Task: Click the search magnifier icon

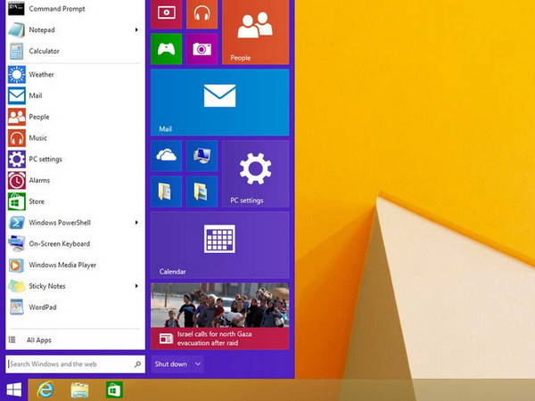Action: (137, 364)
